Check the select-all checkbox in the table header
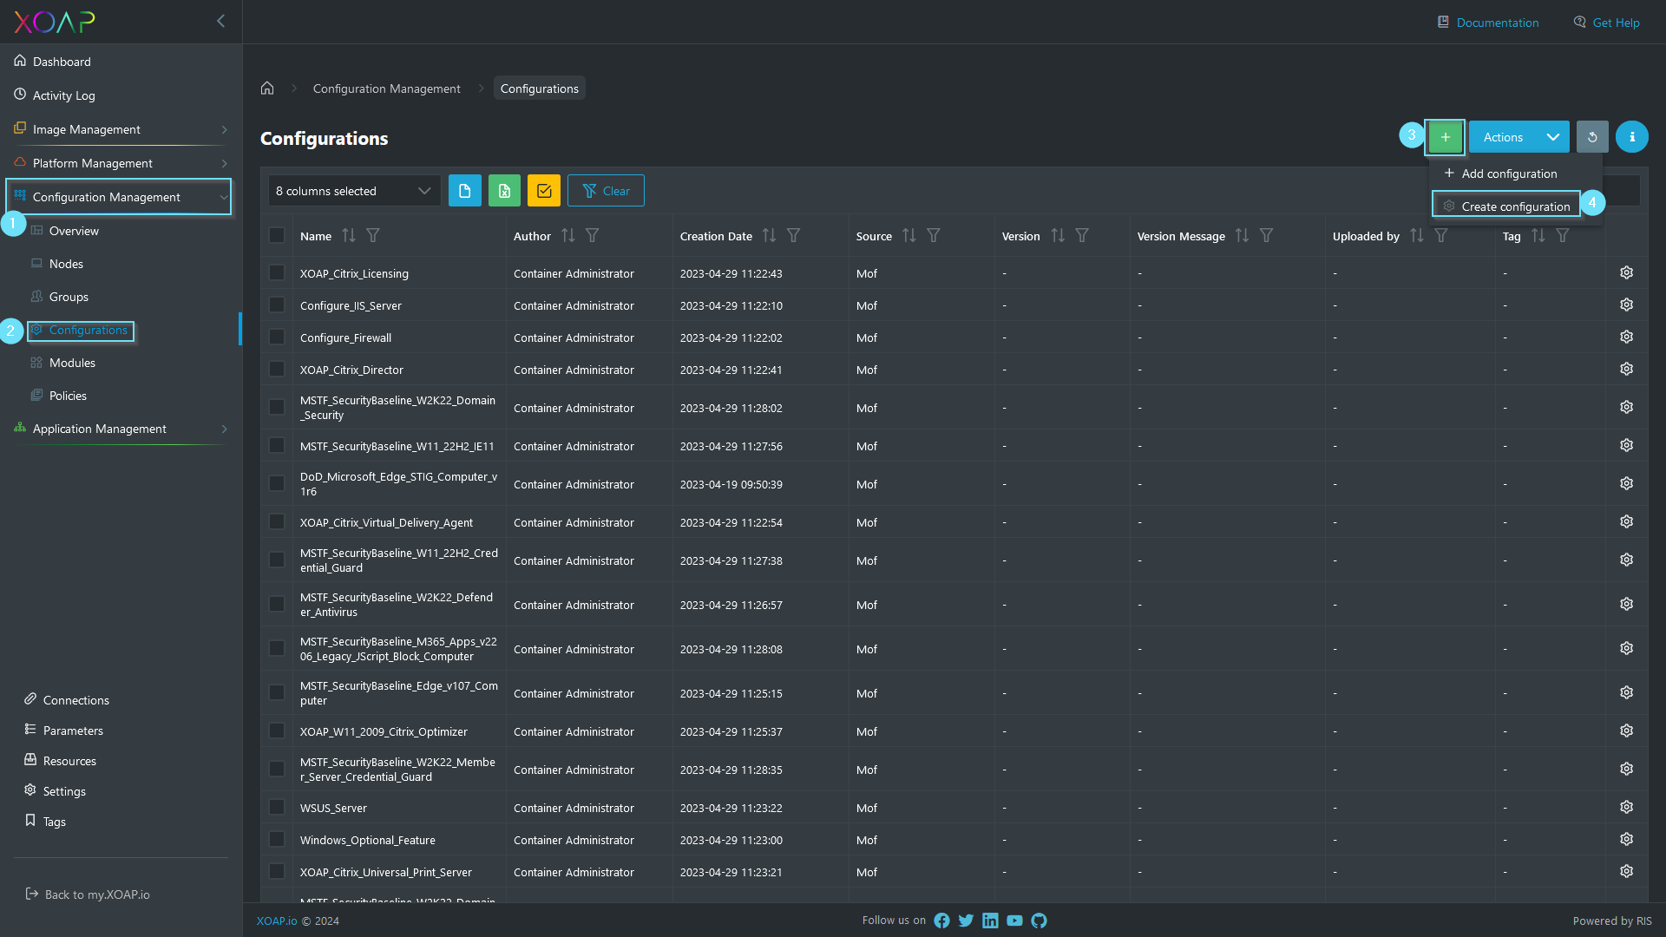The width and height of the screenshot is (1666, 937). click(x=277, y=235)
